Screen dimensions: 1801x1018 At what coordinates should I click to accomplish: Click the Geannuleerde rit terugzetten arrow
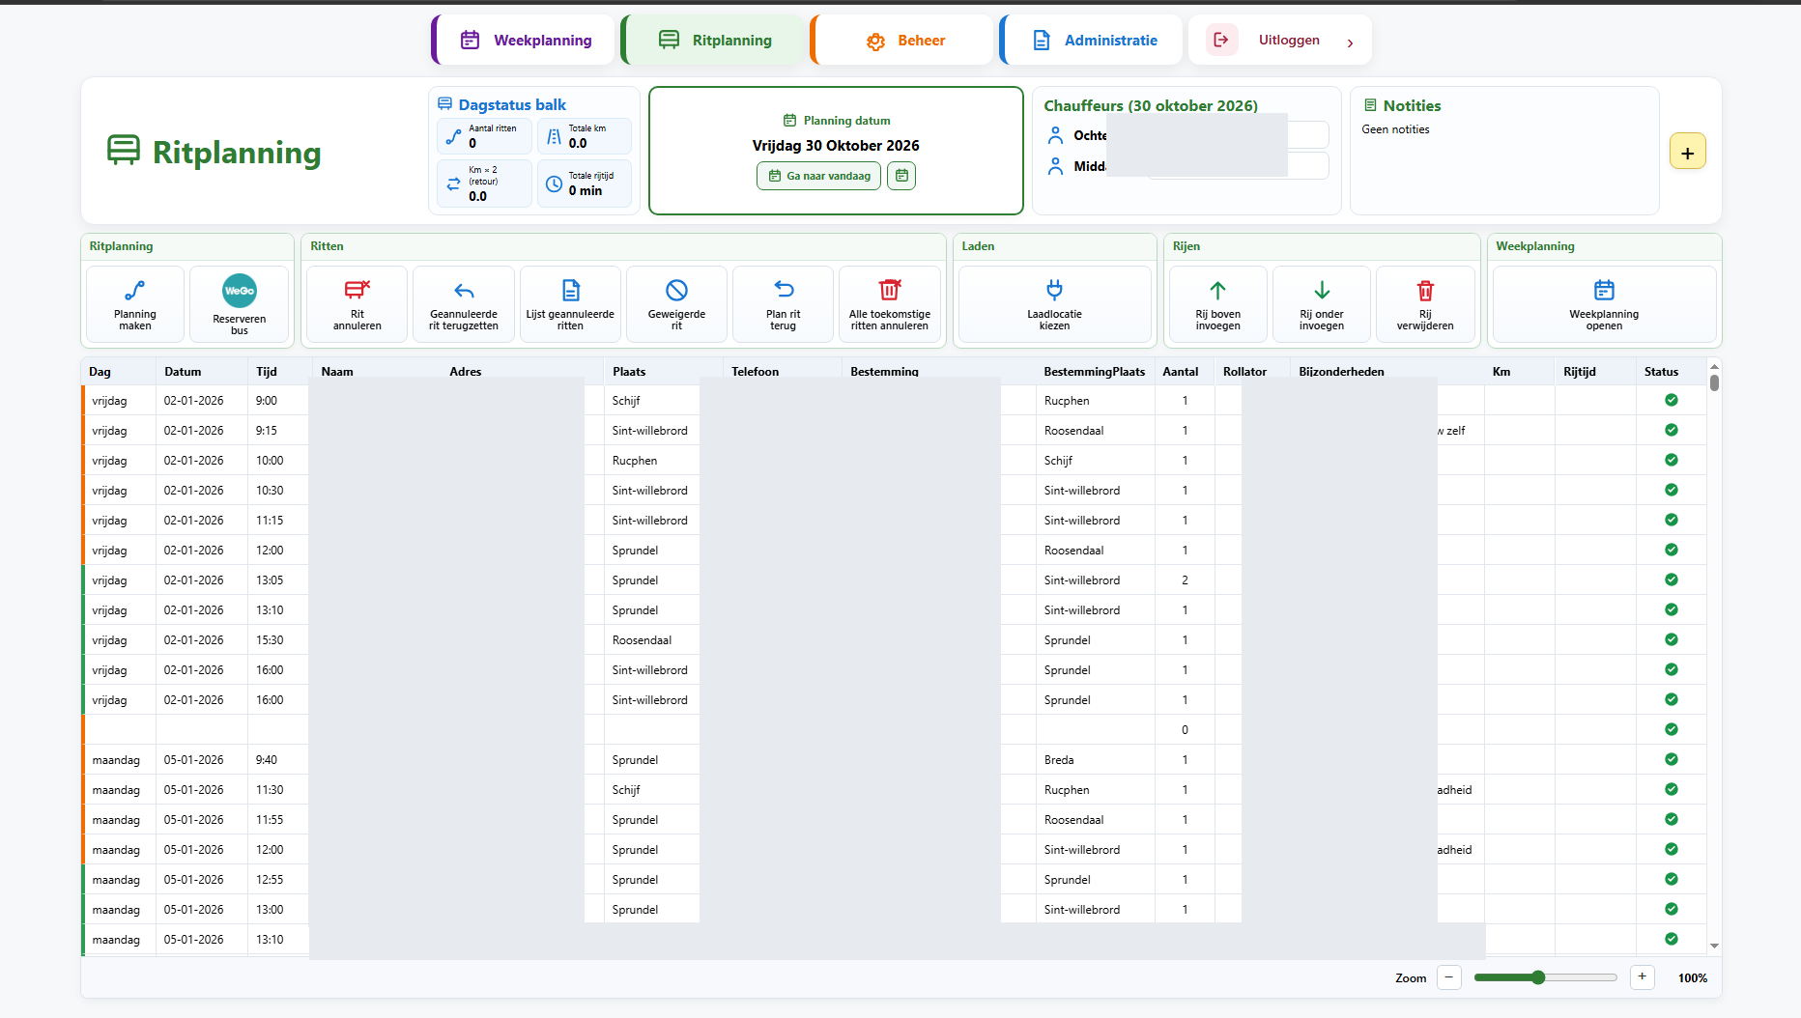(x=464, y=290)
